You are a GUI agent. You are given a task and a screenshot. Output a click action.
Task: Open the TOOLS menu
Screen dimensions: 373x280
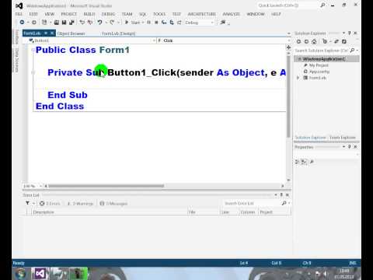coord(159,14)
